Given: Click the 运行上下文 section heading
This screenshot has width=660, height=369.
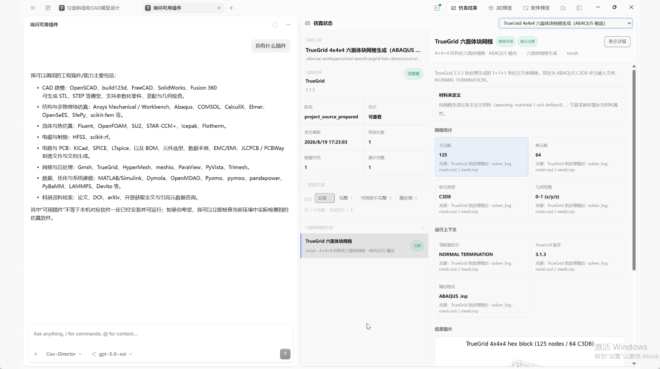Looking at the screenshot, I should point(446,230).
